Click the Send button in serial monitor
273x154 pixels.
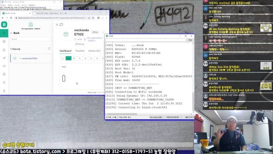pos(190,40)
